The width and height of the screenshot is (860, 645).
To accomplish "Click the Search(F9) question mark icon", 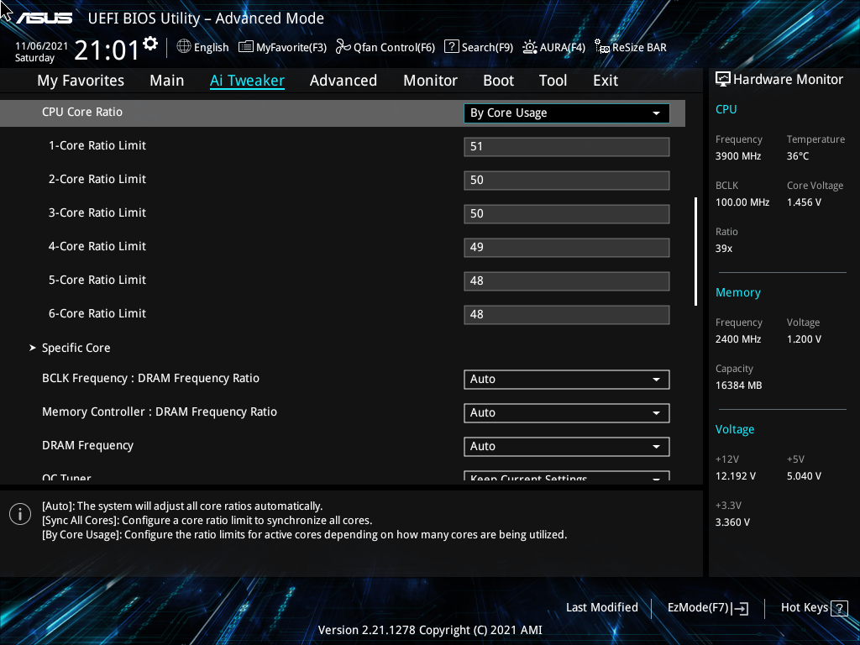I will click(x=451, y=47).
